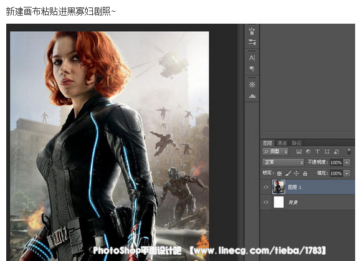Screen dimensions: 357x261
Task: Open the Histogram panel icon
Action: point(252,96)
